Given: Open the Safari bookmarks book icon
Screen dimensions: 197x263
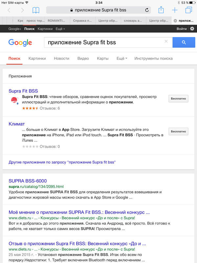Looking at the screenshot, I should coord(36,10).
